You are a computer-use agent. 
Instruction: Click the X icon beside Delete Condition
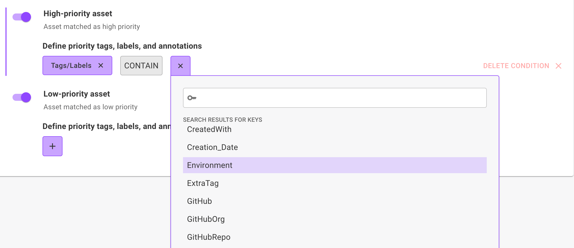tap(558, 66)
